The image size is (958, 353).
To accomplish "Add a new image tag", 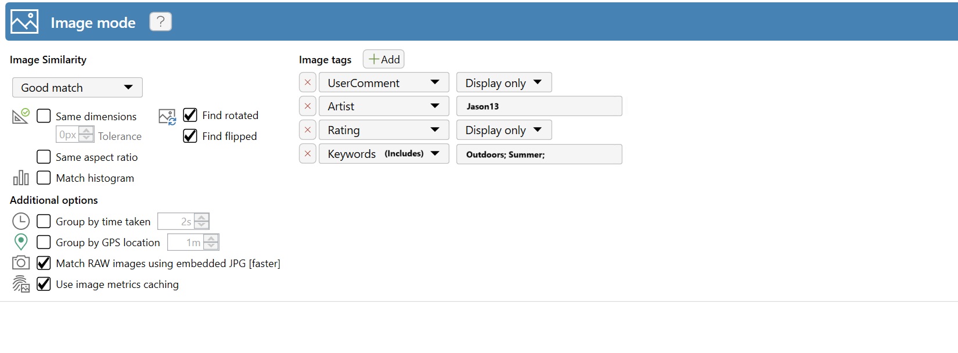I will [384, 59].
